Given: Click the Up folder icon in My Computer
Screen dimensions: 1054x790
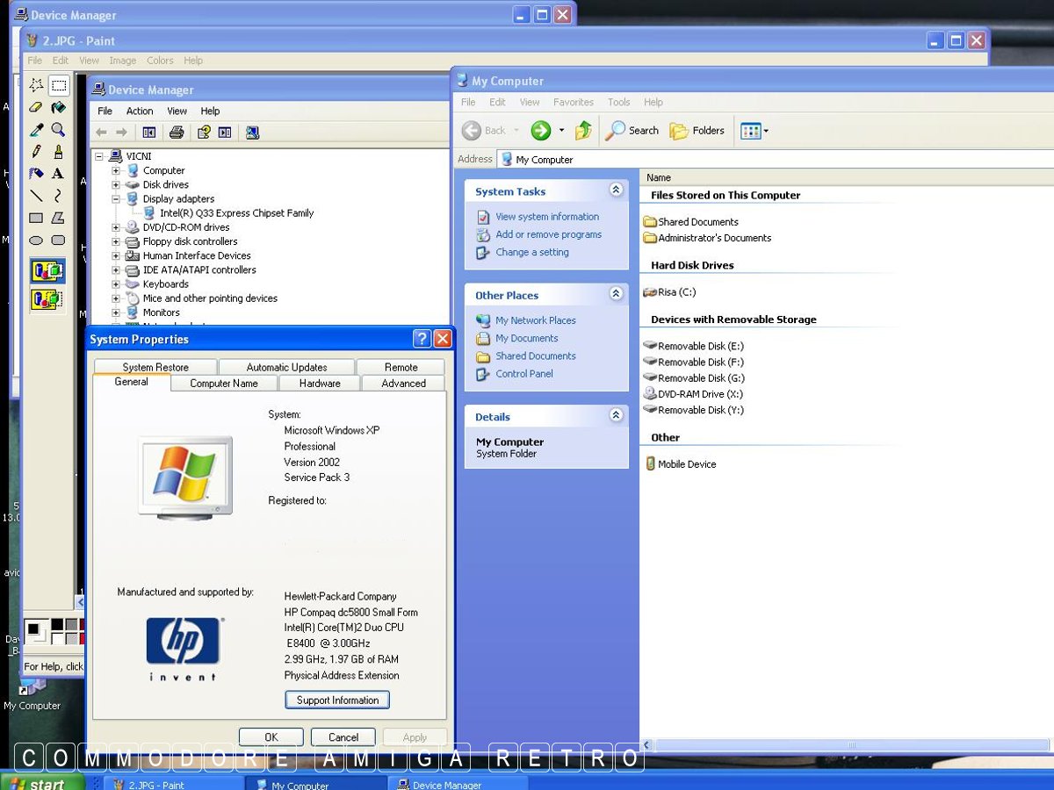Looking at the screenshot, I should 583,131.
